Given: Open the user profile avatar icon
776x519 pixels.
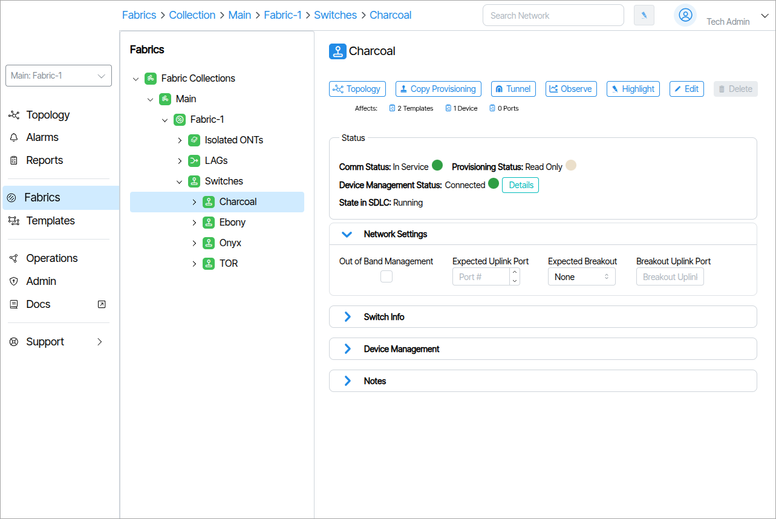Looking at the screenshot, I should [x=685, y=15].
